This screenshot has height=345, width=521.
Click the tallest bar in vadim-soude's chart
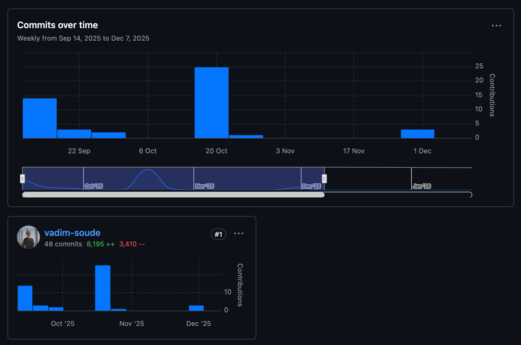coord(103,288)
